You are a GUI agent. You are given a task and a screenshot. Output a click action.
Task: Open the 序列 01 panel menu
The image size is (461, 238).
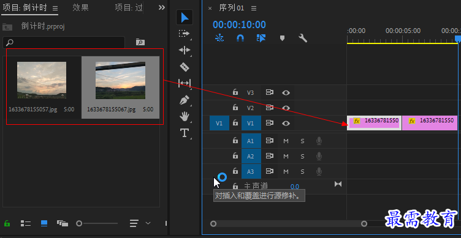254,8
